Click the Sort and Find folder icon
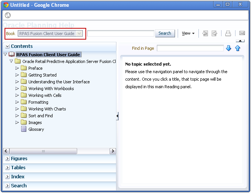Viewport: 251px width, 193px height. click(24, 115)
